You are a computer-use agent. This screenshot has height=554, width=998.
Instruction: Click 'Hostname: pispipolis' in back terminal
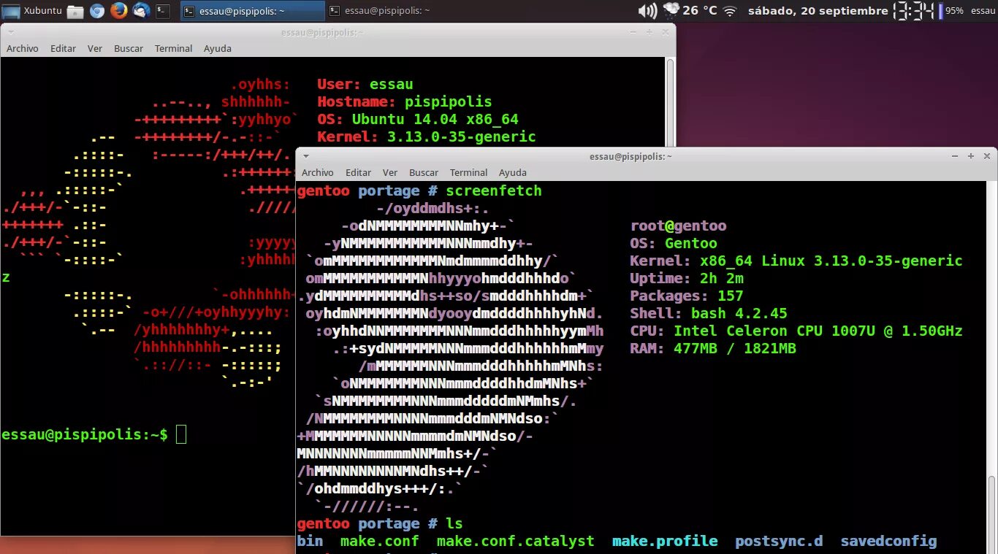click(405, 102)
